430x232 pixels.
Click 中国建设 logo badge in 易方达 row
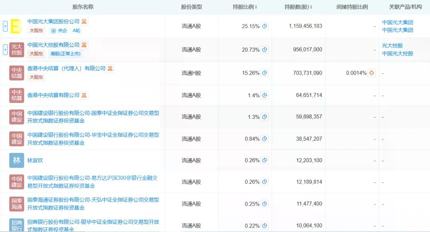coord(17,182)
